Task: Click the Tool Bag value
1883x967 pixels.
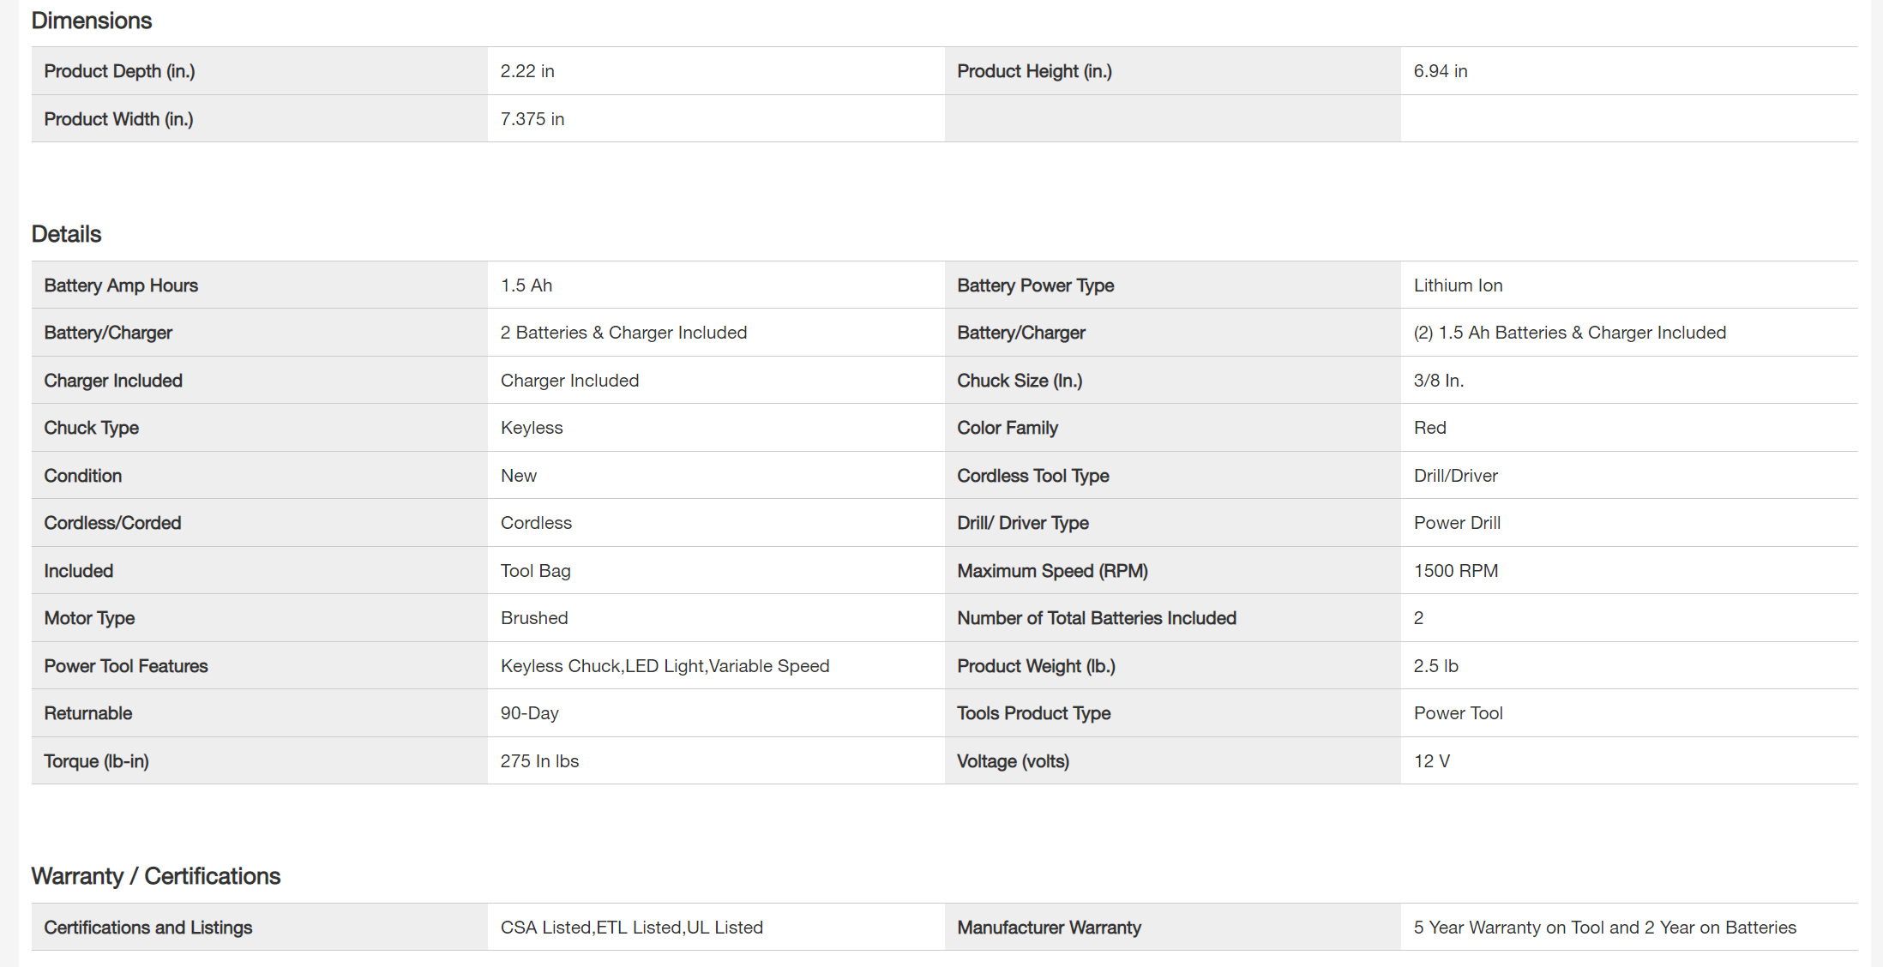Action: [535, 571]
